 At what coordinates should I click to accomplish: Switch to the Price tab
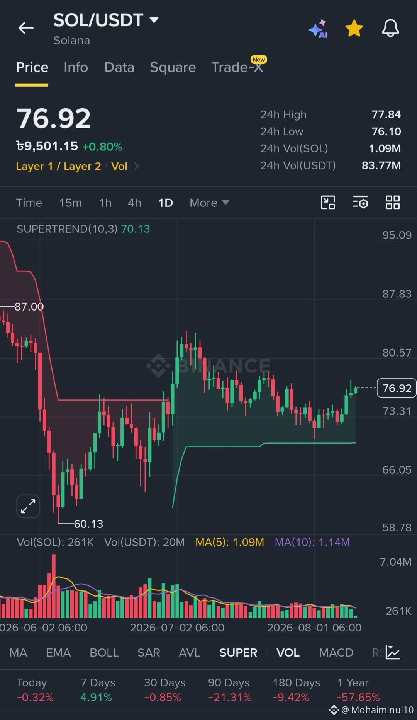pos(32,67)
